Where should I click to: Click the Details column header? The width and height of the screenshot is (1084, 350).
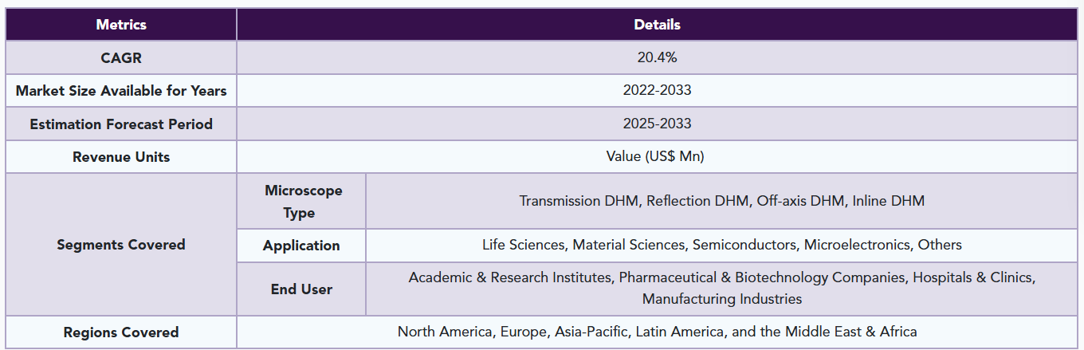(657, 25)
